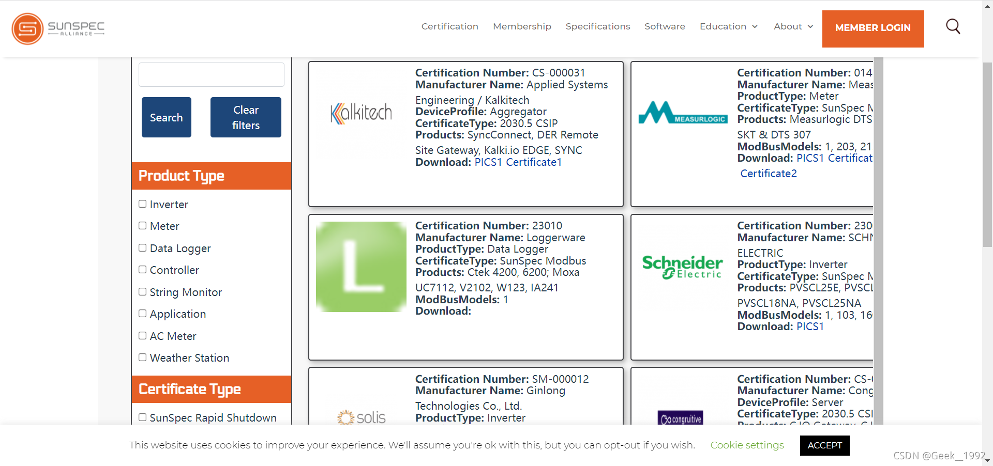This screenshot has width=993, height=466.
Task: Download PICS1 for CS-000031 Kalkitech
Action: point(488,162)
